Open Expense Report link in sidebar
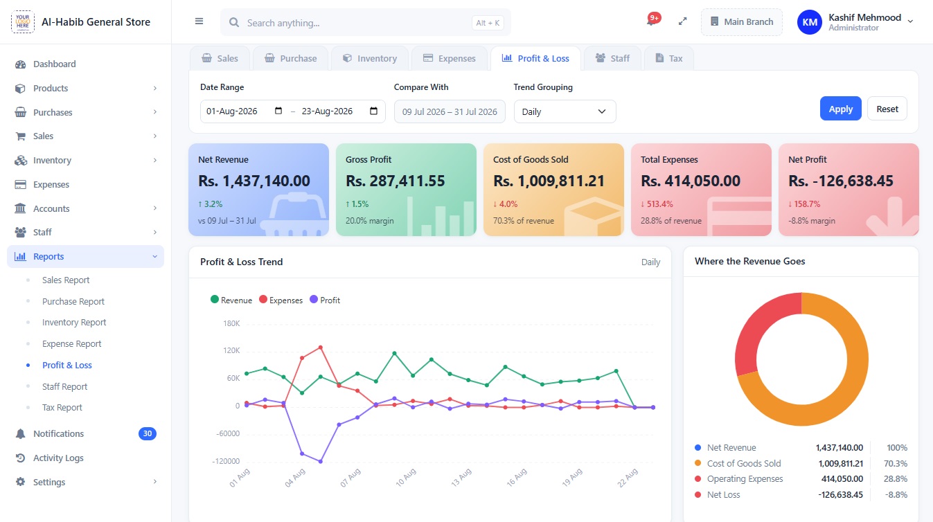This screenshot has width=933, height=522. 72,344
